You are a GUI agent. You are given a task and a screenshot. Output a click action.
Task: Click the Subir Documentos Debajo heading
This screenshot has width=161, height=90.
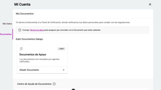click(x=29, y=39)
